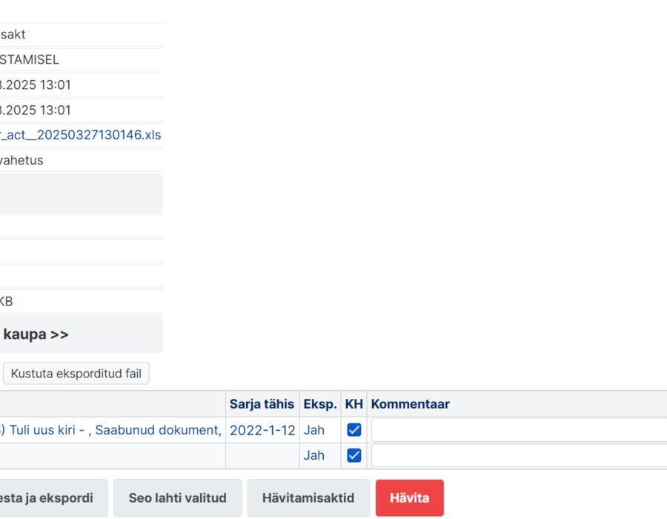Click the Kustuta eksporditud fail button
The width and height of the screenshot is (667, 519).
(x=76, y=374)
